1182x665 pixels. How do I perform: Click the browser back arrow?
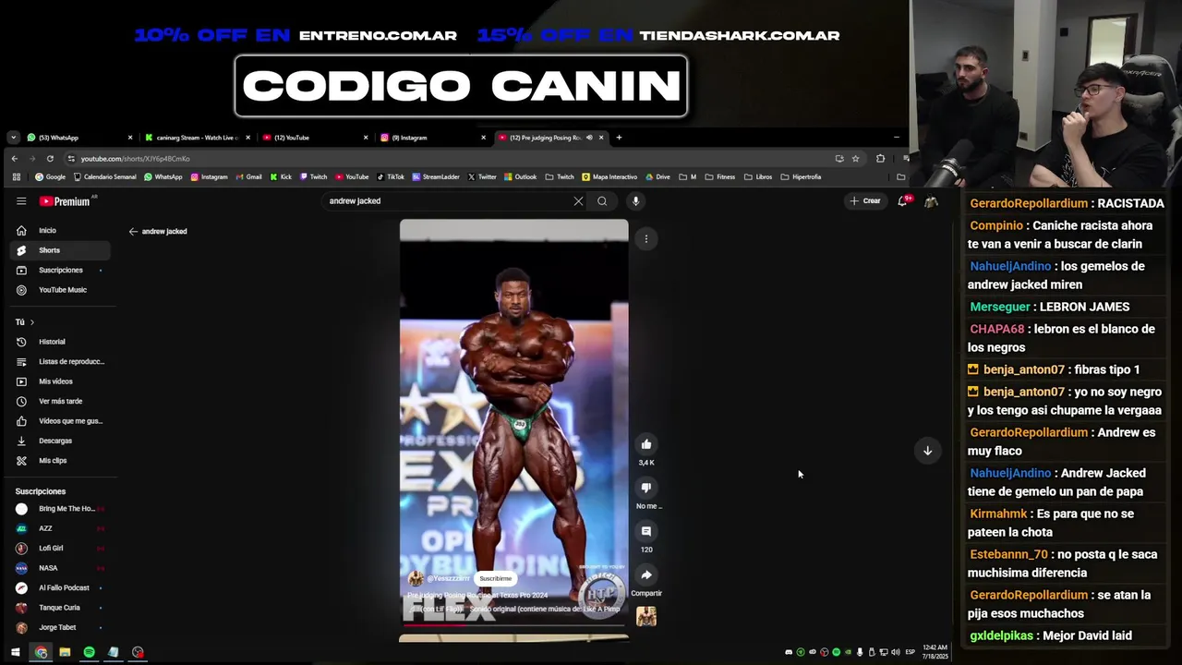pos(15,159)
